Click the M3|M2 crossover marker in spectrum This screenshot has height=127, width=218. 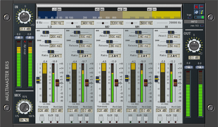pos(100,9)
